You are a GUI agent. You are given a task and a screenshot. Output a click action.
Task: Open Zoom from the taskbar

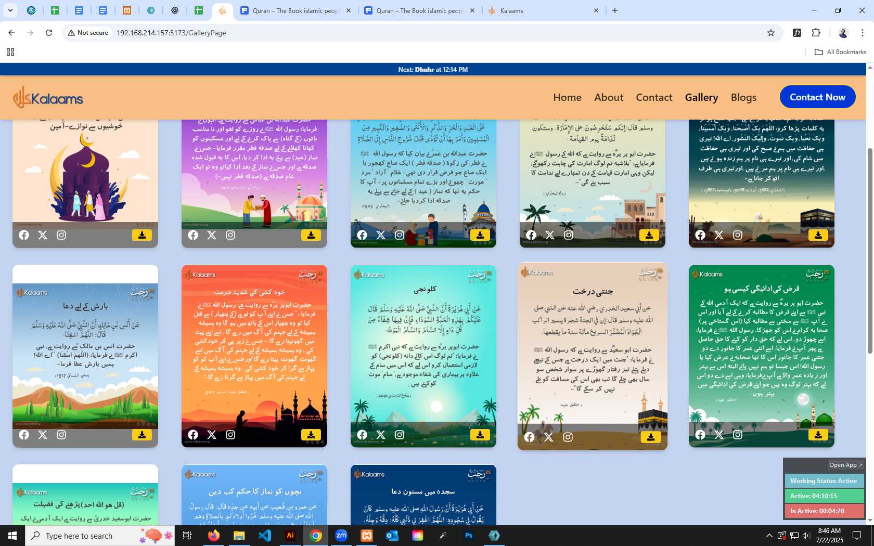pos(341,536)
